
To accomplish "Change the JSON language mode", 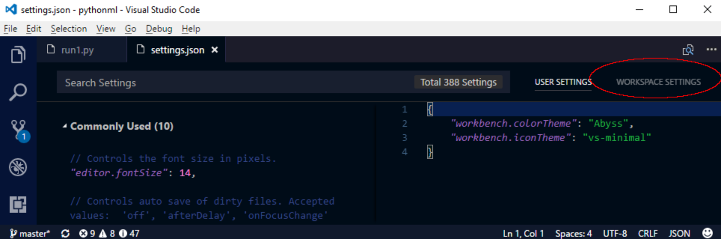I will click(x=679, y=233).
